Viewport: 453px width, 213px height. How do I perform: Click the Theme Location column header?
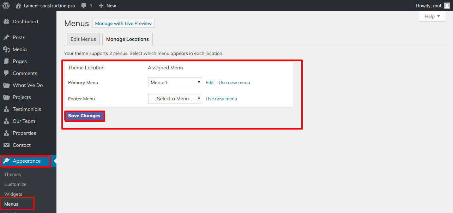click(x=86, y=68)
